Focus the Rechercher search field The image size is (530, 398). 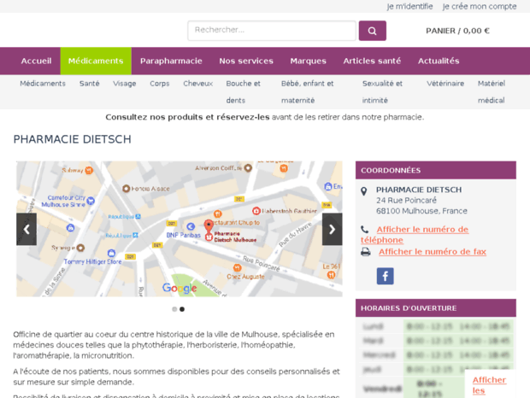(272, 31)
